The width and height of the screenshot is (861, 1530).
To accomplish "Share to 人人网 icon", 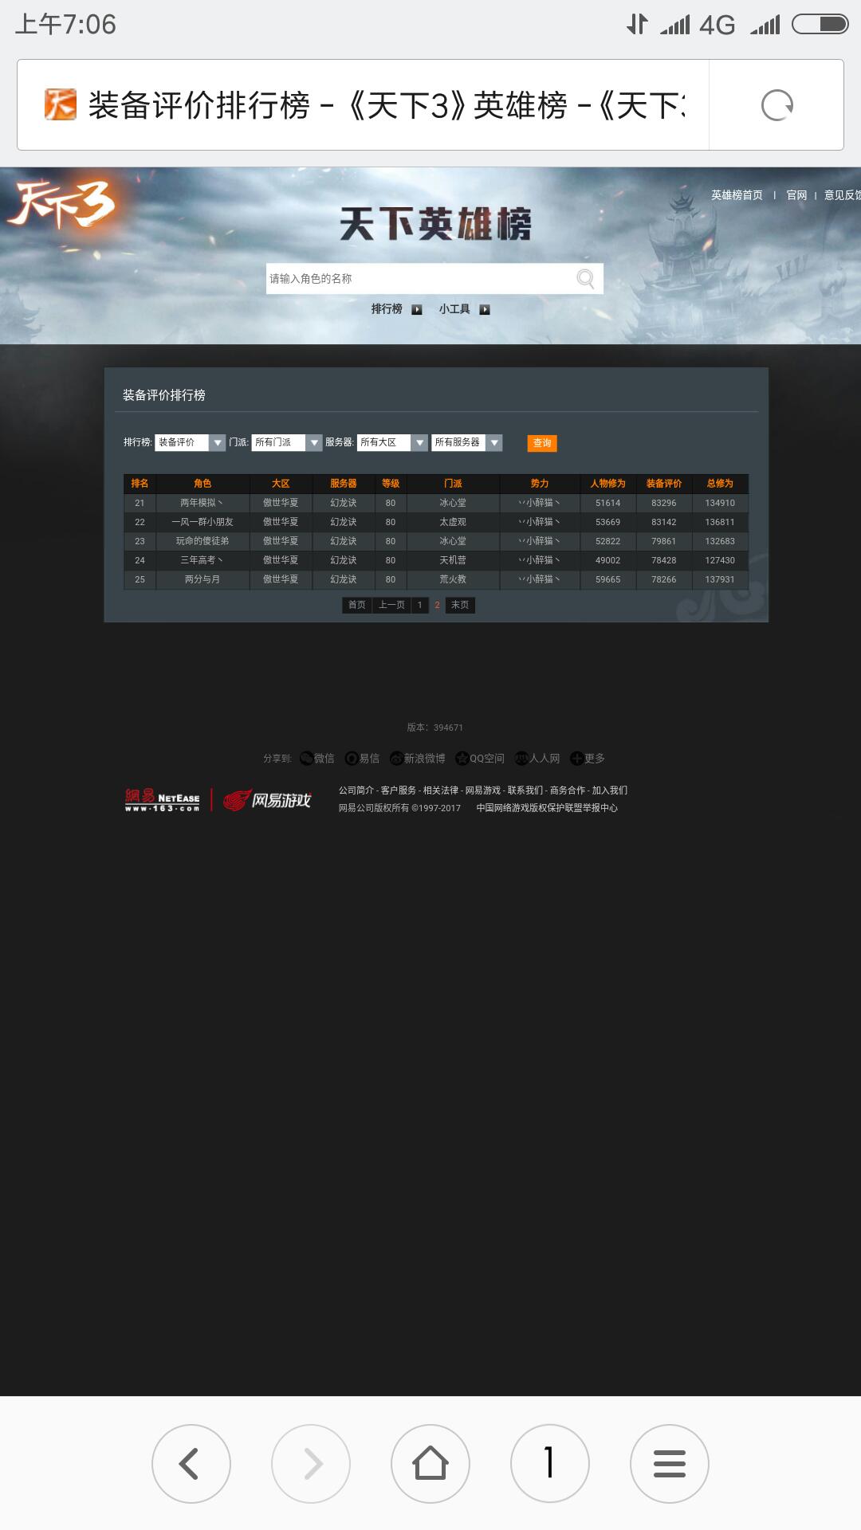I will pyautogui.click(x=521, y=758).
